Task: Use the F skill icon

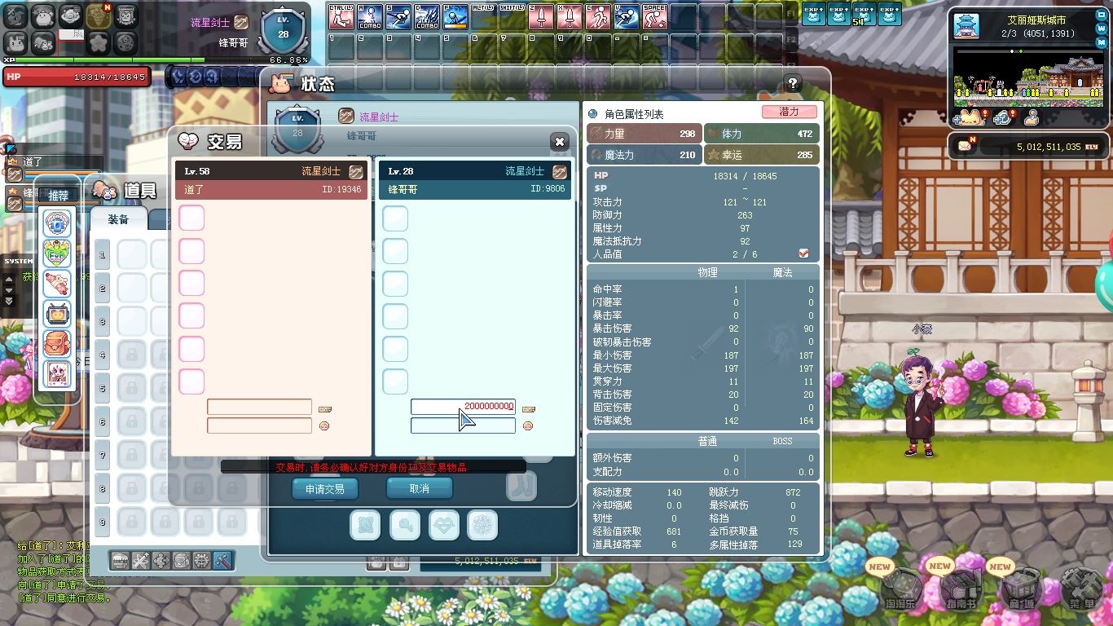Action: (x=455, y=17)
